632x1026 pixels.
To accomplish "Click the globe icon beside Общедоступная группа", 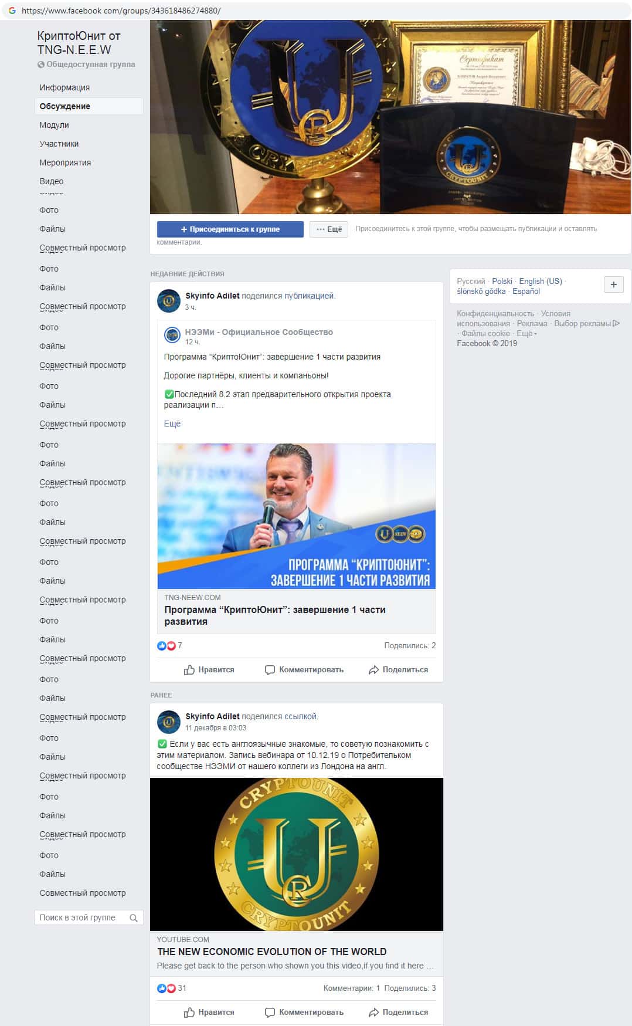I will click(x=41, y=65).
